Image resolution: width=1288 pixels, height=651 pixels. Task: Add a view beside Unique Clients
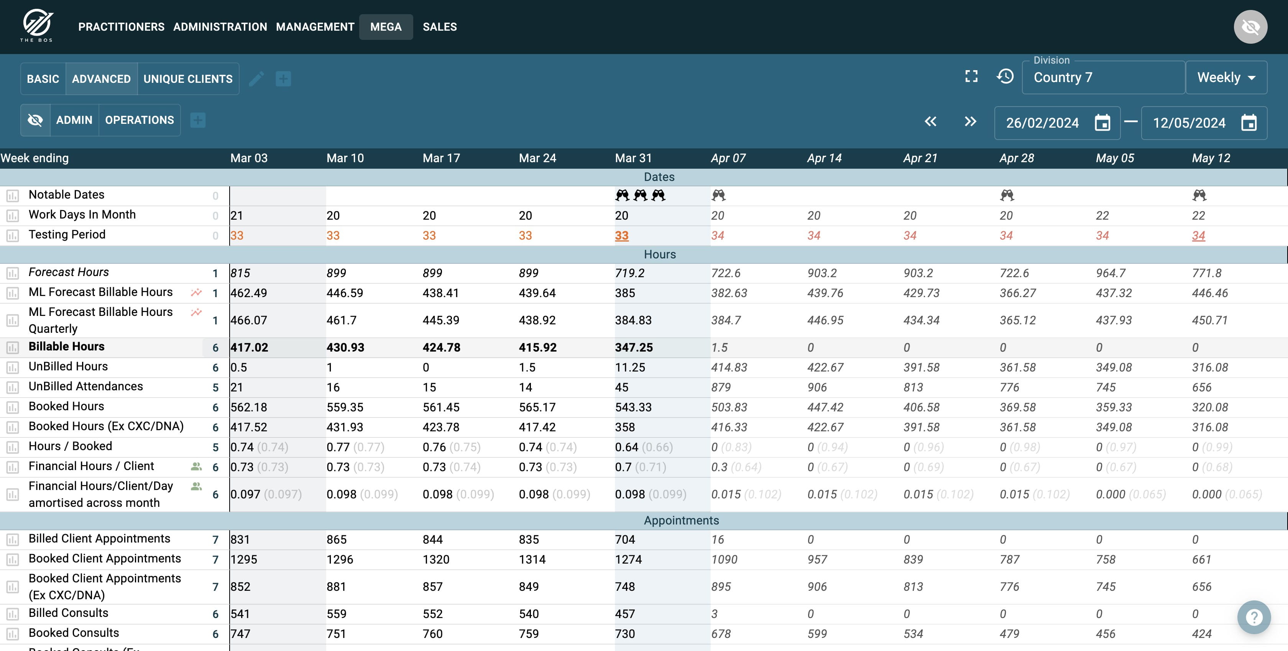pos(284,79)
